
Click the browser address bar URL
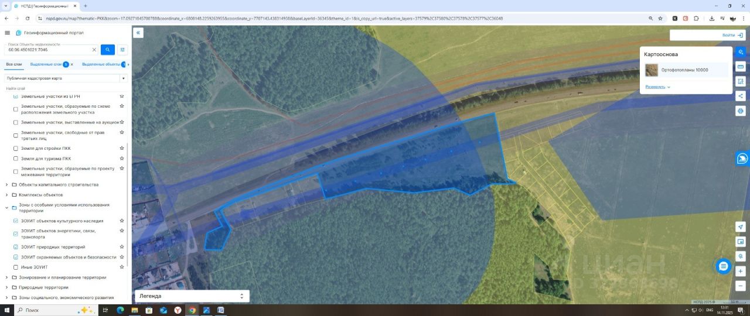click(x=274, y=18)
